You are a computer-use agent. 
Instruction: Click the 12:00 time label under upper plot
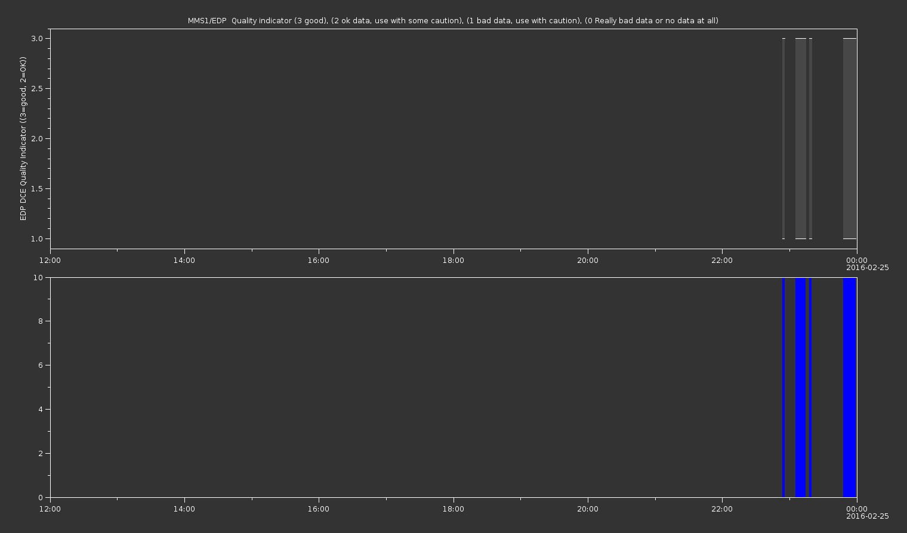pyautogui.click(x=50, y=260)
